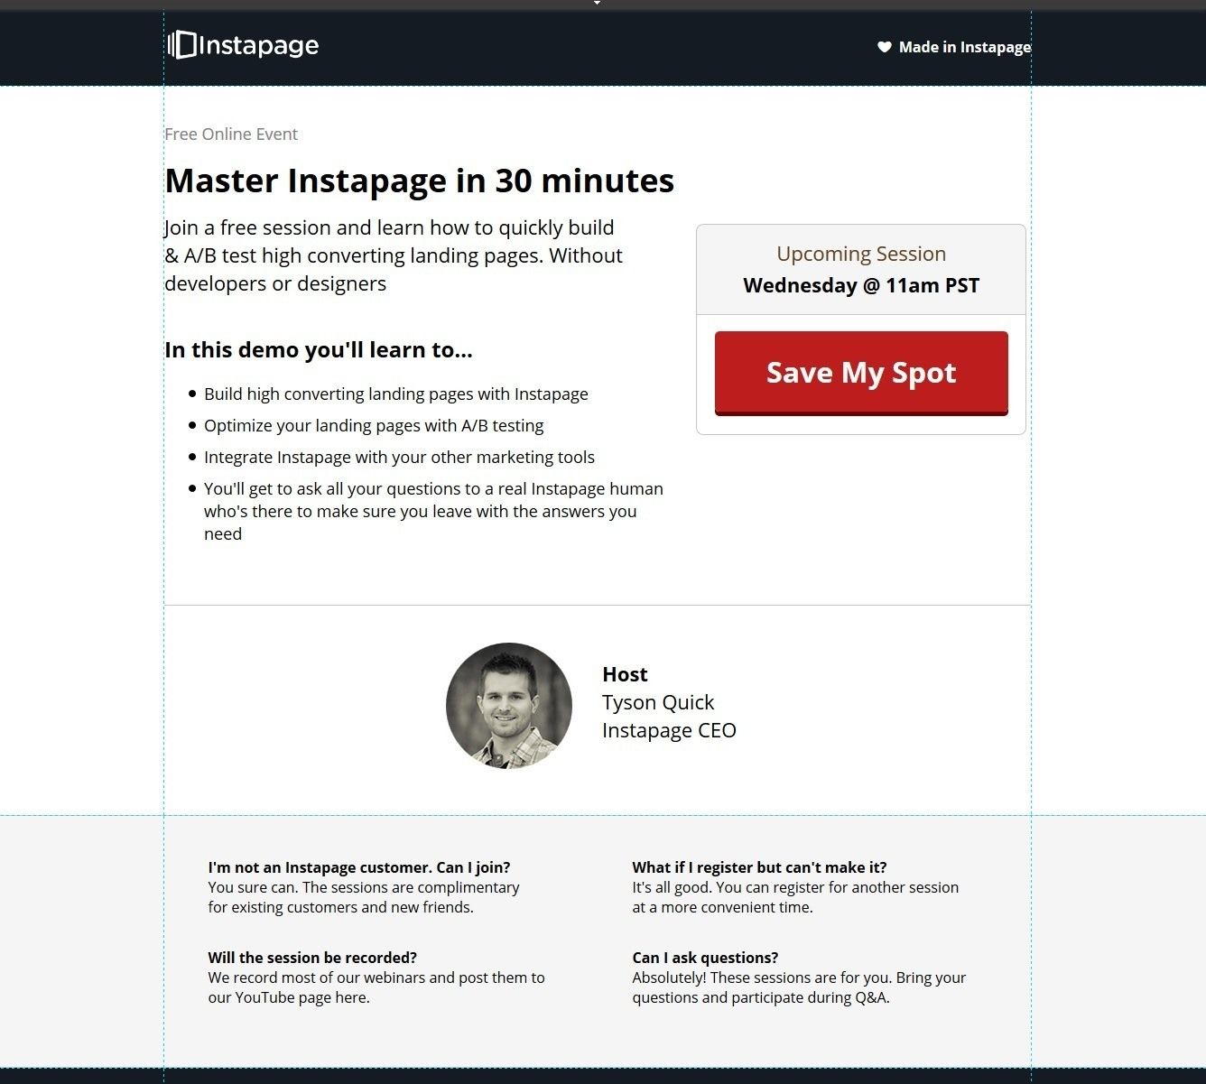
Task: Click the Made in Instapage text
Action: click(964, 47)
